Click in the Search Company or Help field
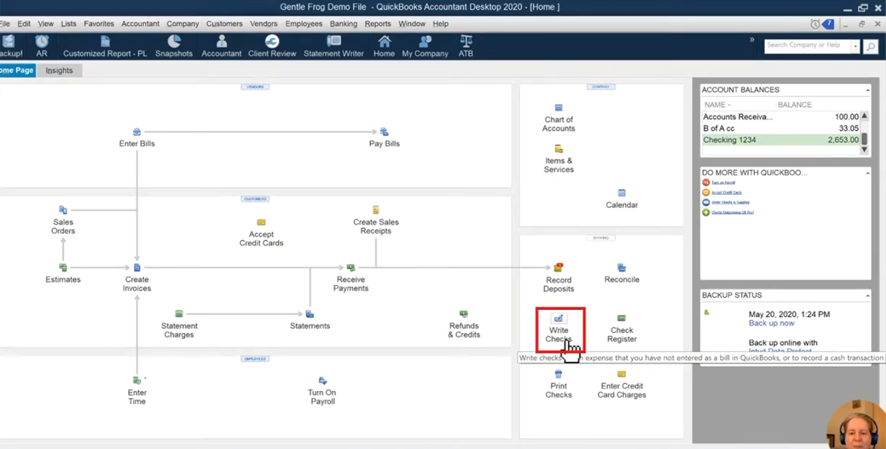Image resolution: width=886 pixels, height=449 pixels. 808,46
